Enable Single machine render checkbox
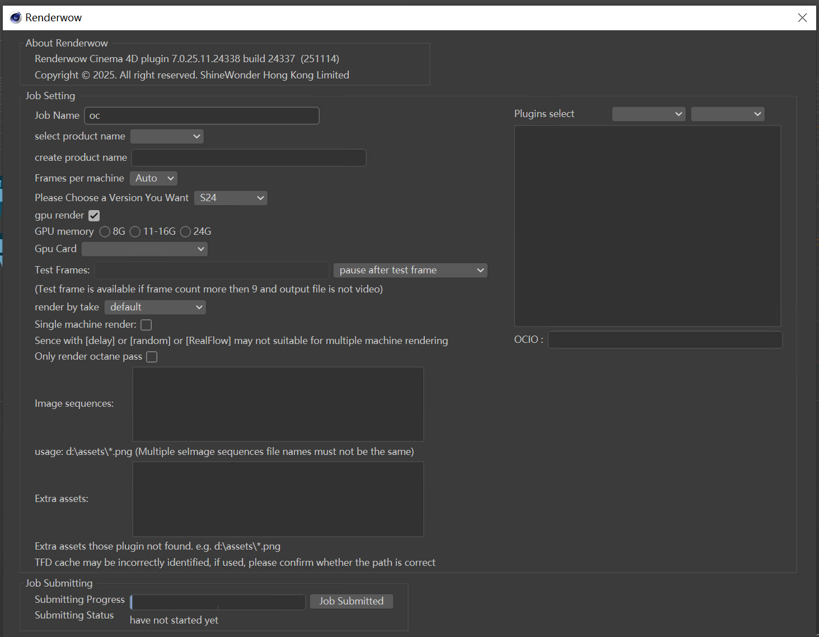The width and height of the screenshot is (819, 637). (x=146, y=325)
